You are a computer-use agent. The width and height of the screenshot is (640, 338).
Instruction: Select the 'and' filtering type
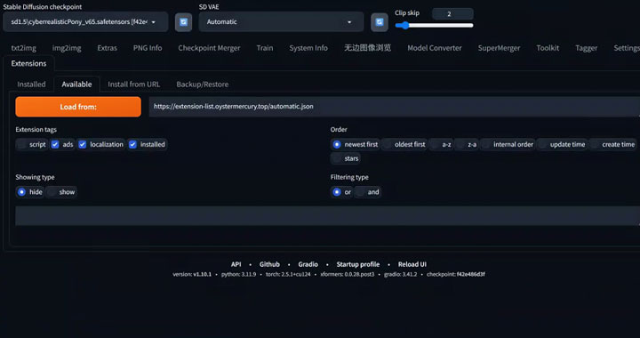tap(368, 192)
